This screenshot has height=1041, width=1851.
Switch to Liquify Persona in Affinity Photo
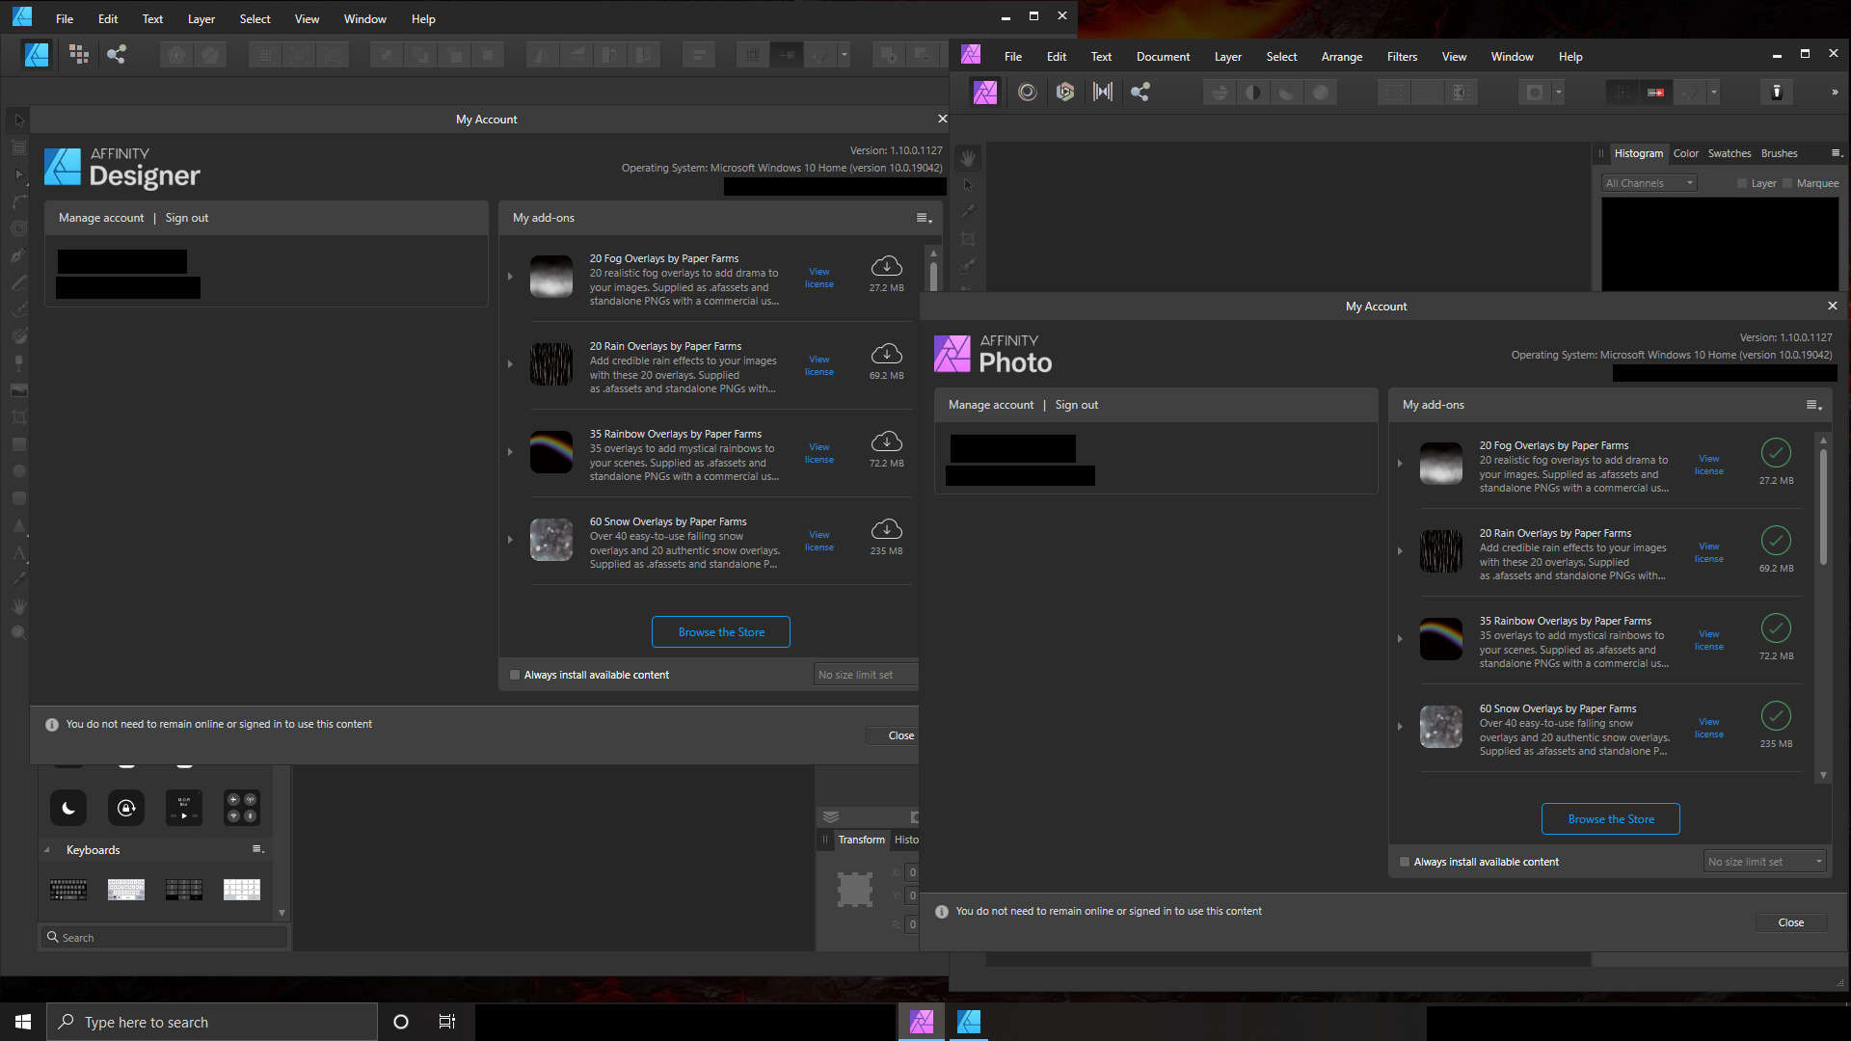[1028, 93]
